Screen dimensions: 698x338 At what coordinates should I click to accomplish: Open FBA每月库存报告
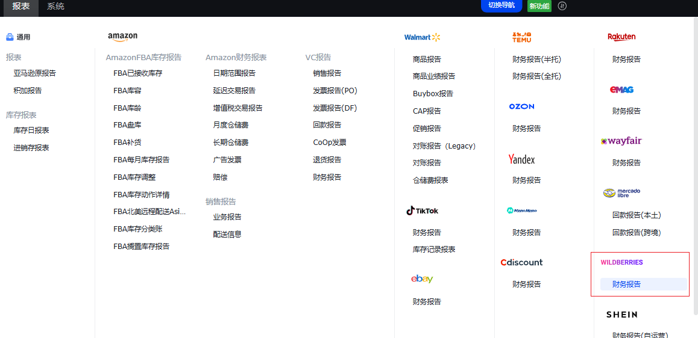pos(142,159)
